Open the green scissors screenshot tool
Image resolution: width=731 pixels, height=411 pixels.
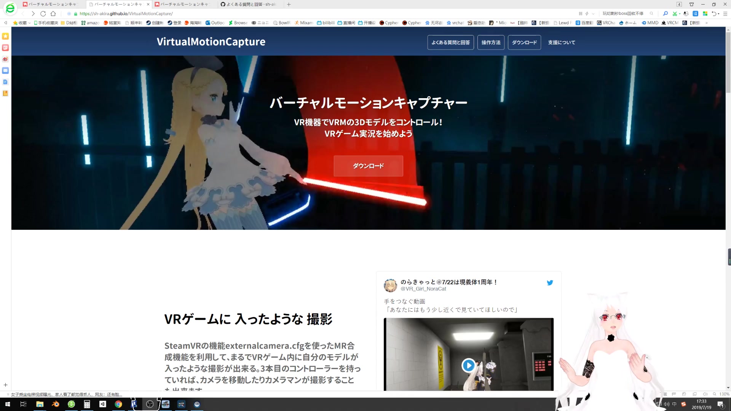click(675, 14)
